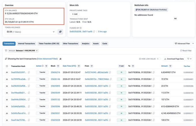Sort by Txn Fee column header
Image resolution: width=196 pixels, height=126 pixels.
coord(187,66)
